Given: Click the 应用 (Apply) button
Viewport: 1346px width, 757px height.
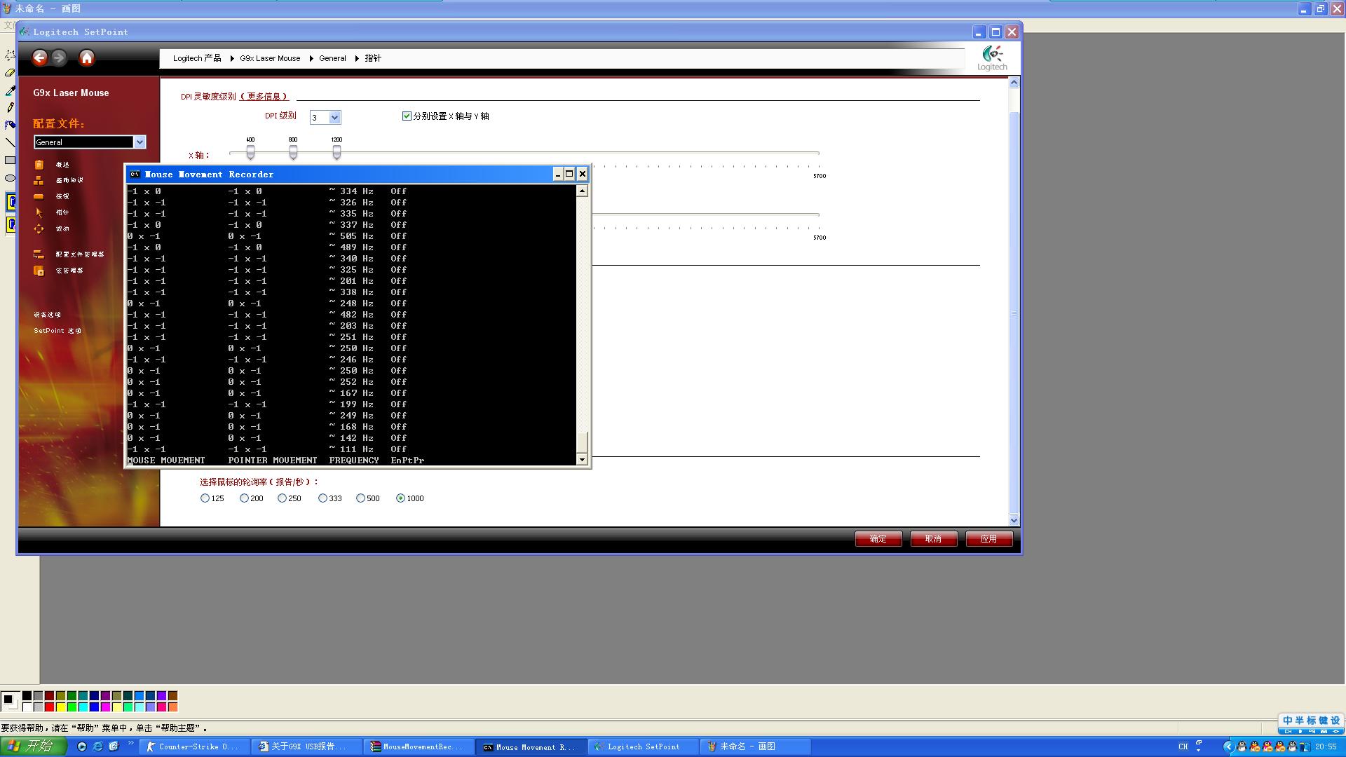Looking at the screenshot, I should click(989, 539).
